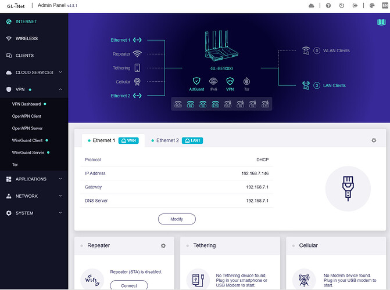Open the EN language selector
This screenshot has width=390, height=290.
click(x=384, y=6)
